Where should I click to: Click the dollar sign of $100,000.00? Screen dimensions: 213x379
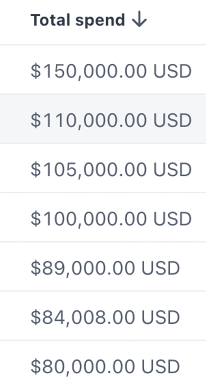pos(35,219)
